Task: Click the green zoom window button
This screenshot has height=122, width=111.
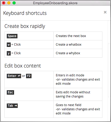Action: tap(14, 3)
